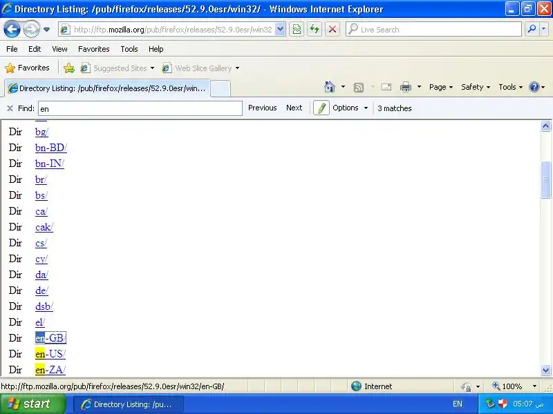The image size is (553, 414).
Task: Click the Print icon
Action: click(x=406, y=87)
